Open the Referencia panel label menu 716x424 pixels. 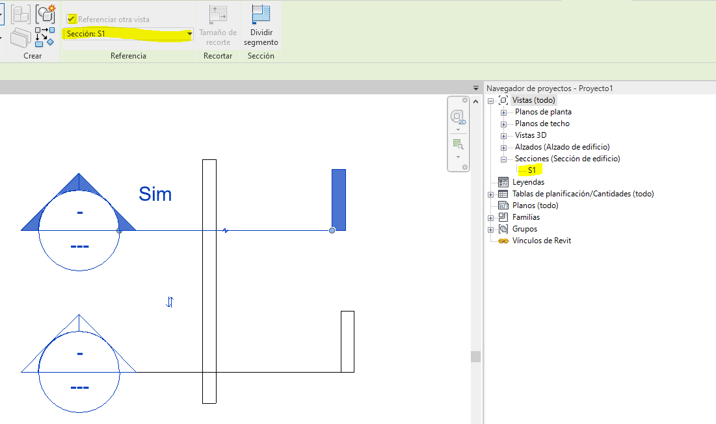coord(128,56)
